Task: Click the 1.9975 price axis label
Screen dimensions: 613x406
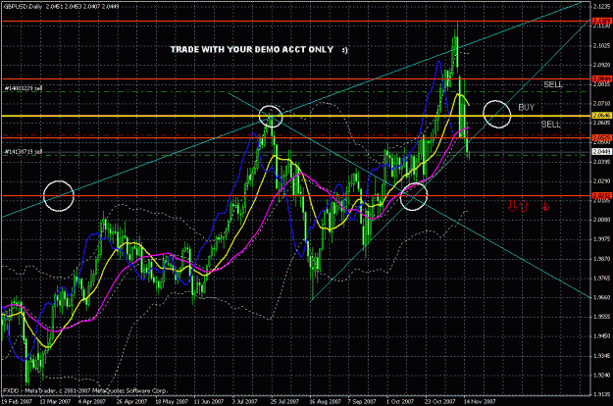Action: [601, 239]
